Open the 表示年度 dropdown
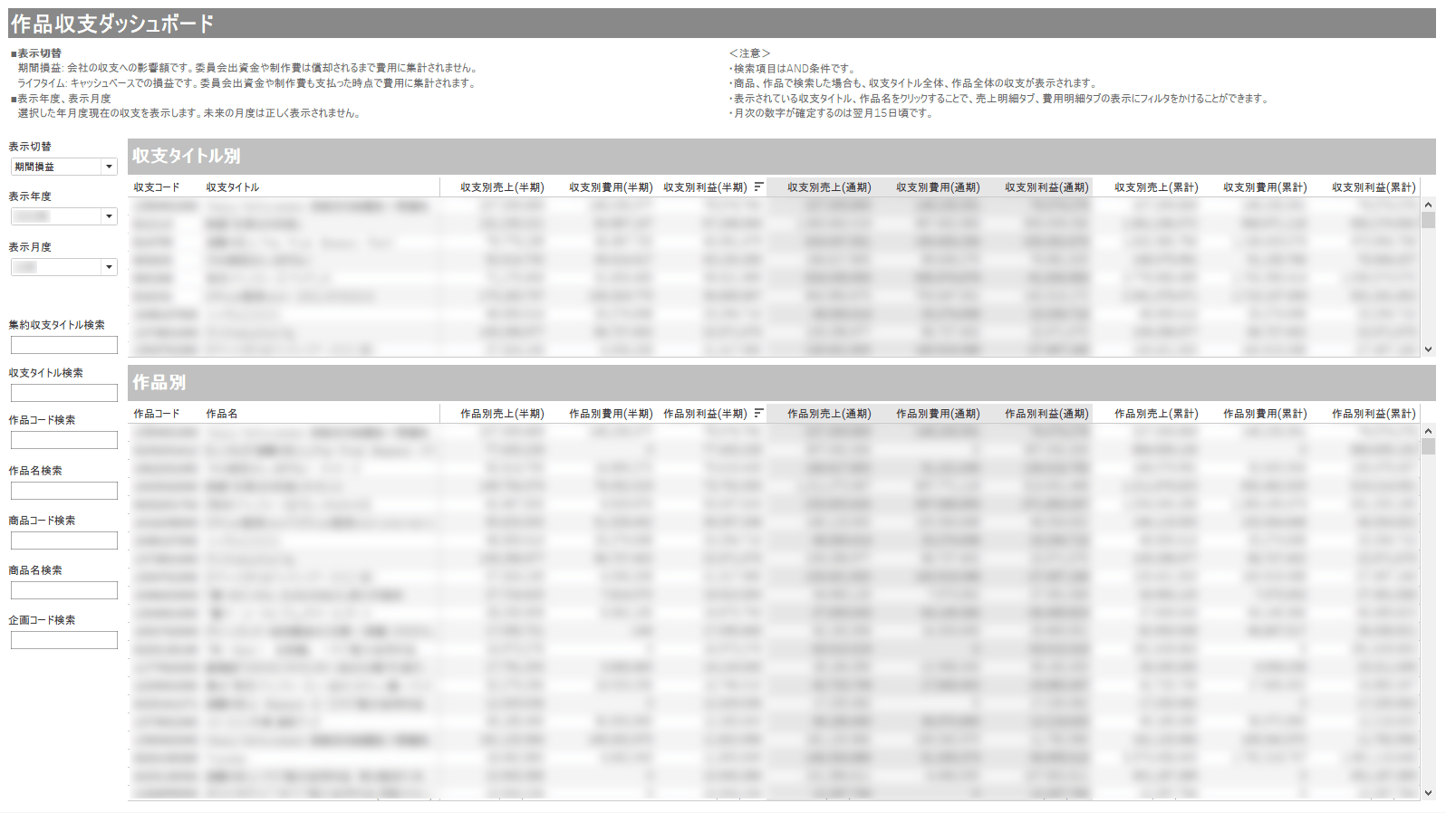Screen dimensions: 1446x813 [x=63, y=216]
